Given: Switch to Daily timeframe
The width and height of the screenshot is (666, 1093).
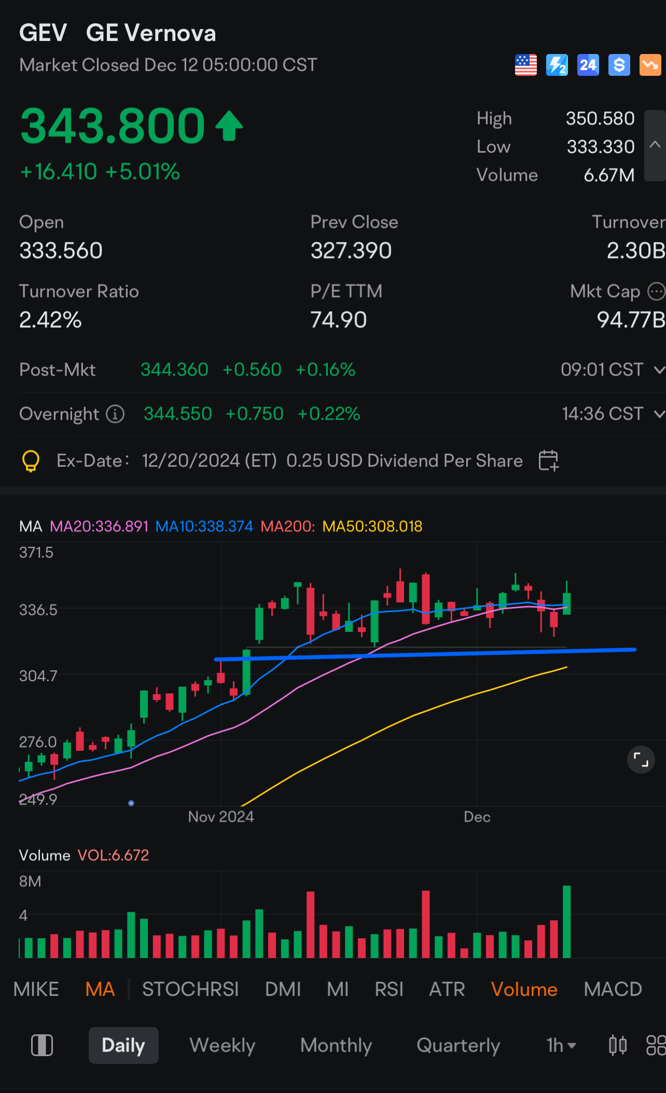Looking at the screenshot, I should 123,1045.
